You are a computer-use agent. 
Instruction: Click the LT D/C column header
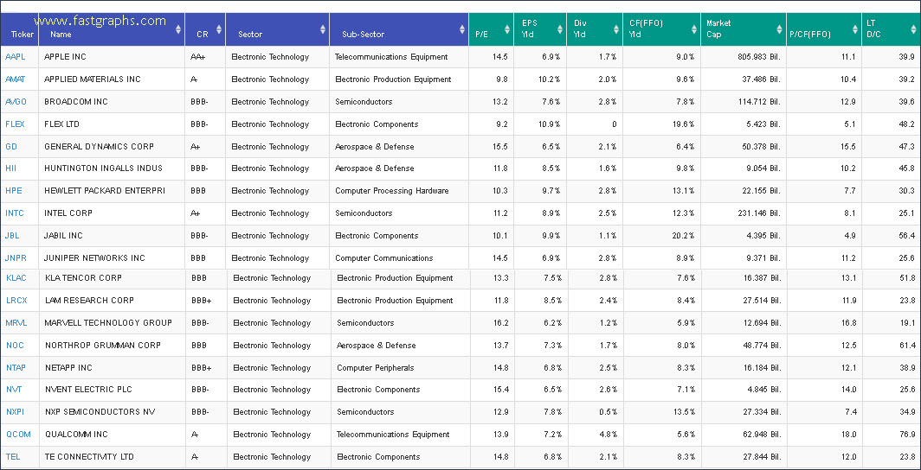[891, 29]
